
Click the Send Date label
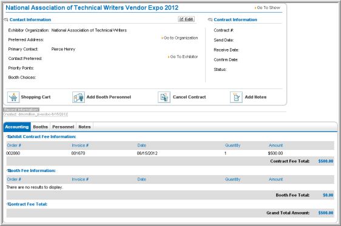(224, 40)
